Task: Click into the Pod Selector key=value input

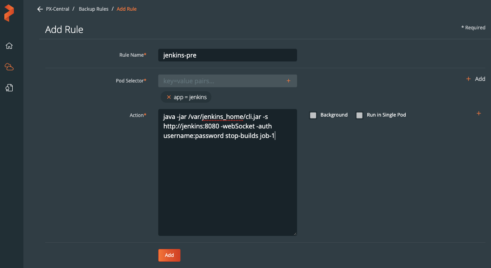Action: pyautogui.click(x=222, y=81)
